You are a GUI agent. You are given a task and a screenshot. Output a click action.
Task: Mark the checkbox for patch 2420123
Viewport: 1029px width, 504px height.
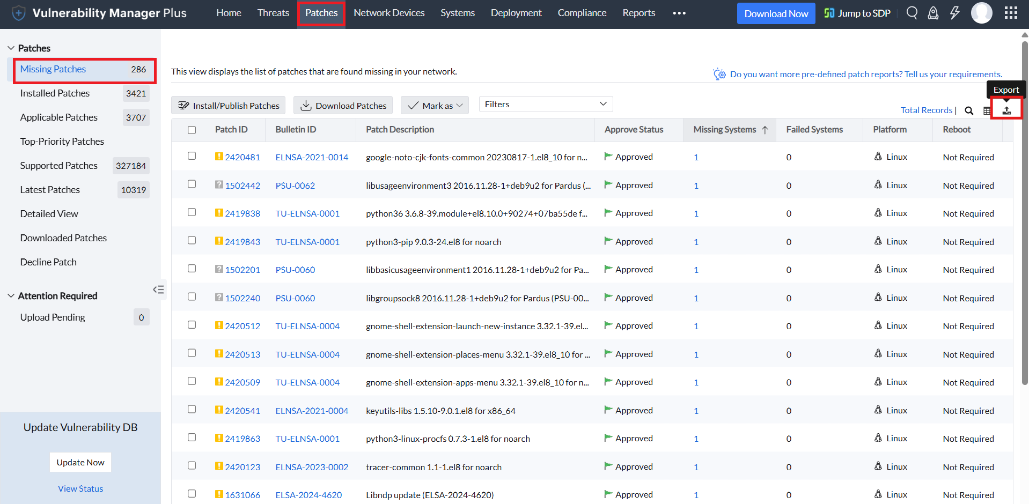point(192,465)
